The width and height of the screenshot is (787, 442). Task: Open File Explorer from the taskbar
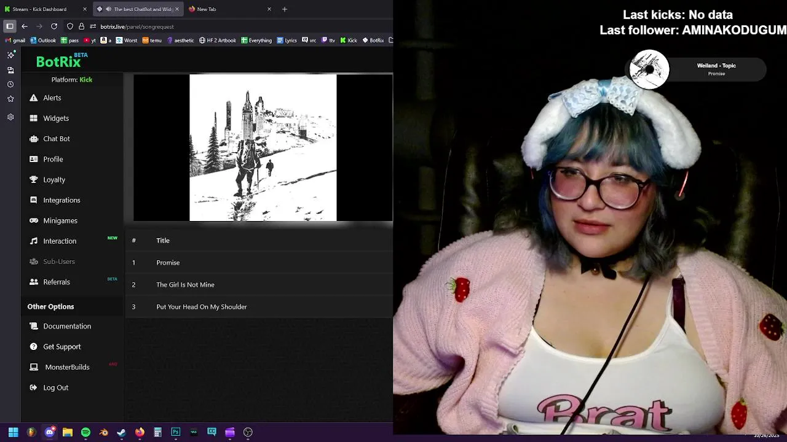click(68, 432)
